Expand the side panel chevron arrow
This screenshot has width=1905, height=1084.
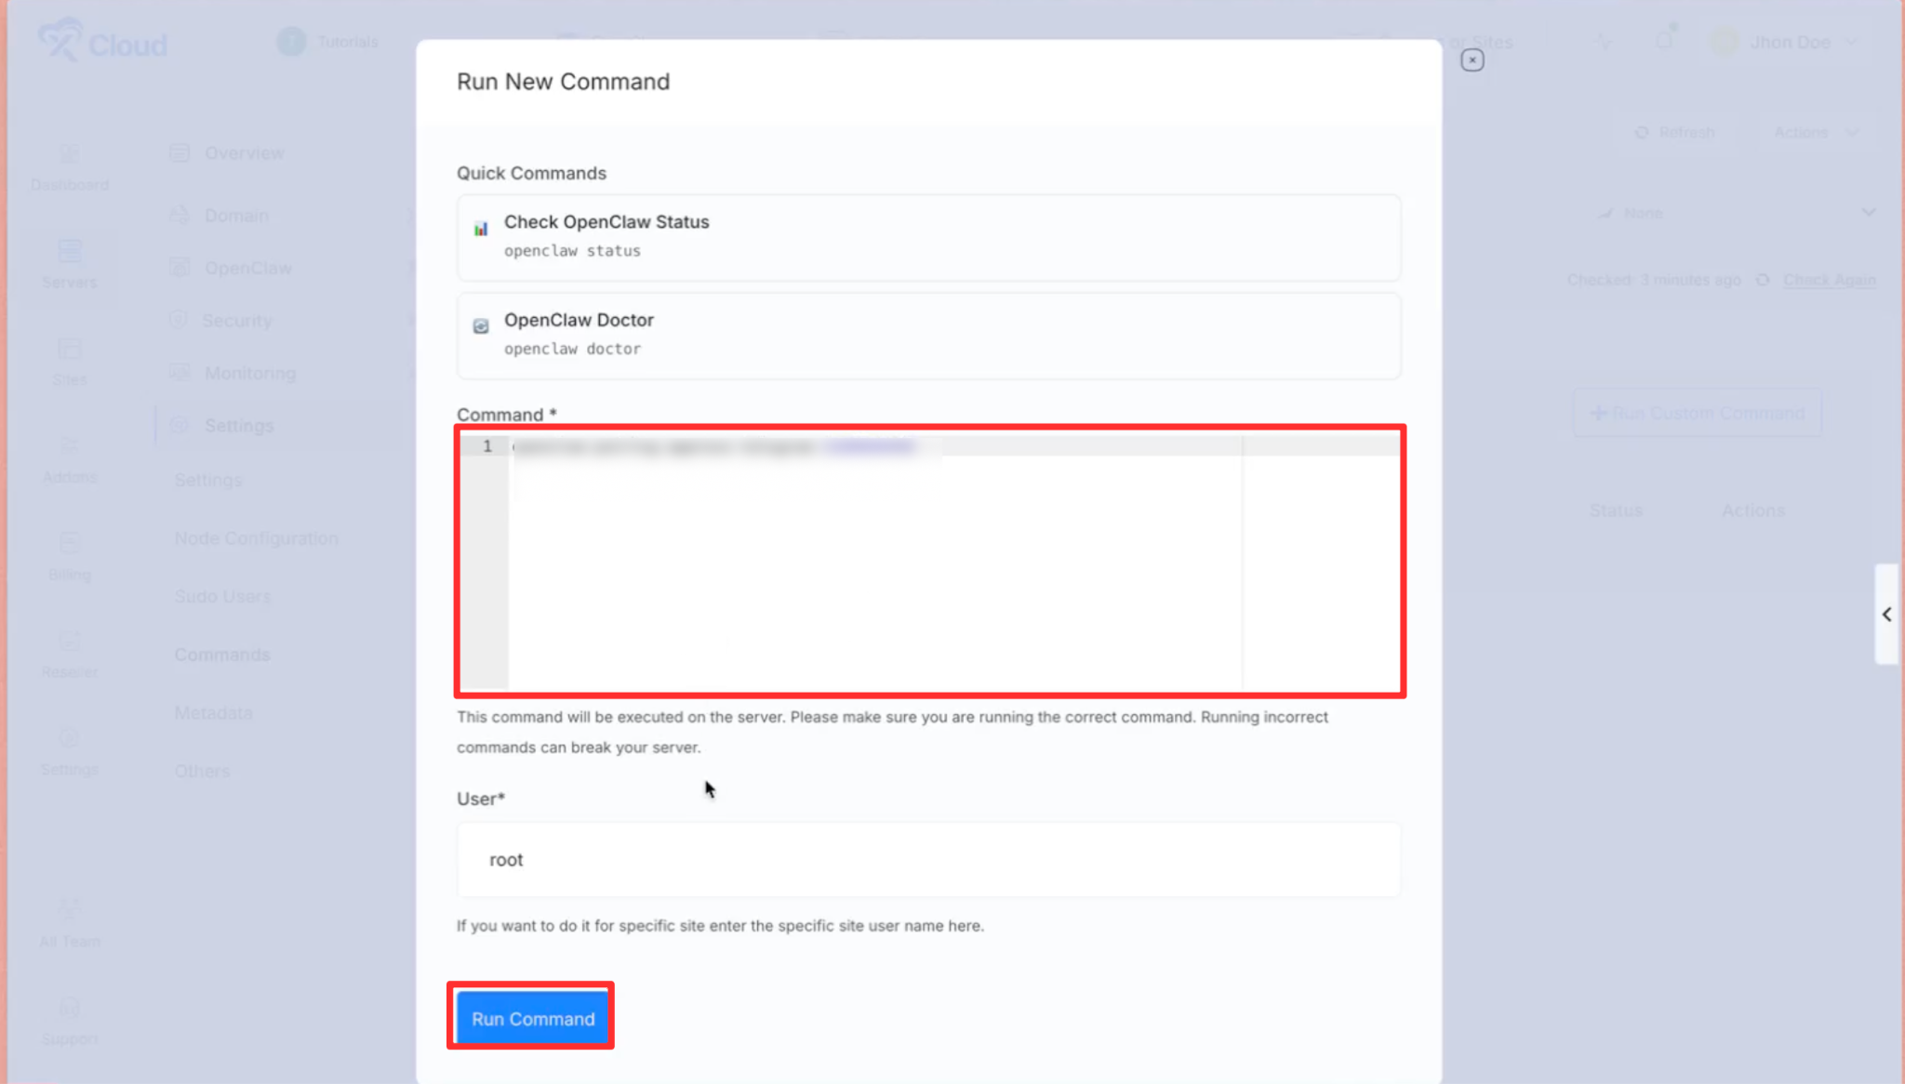point(1886,615)
